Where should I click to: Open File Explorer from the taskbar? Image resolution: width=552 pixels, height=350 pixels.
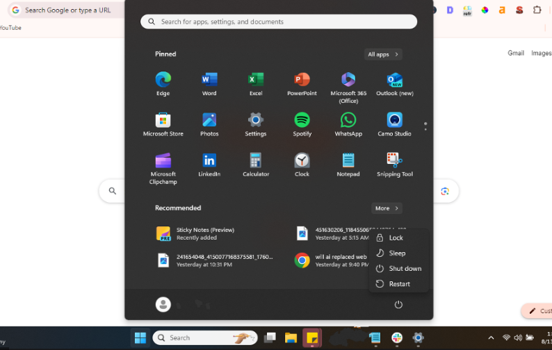coord(291,337)
